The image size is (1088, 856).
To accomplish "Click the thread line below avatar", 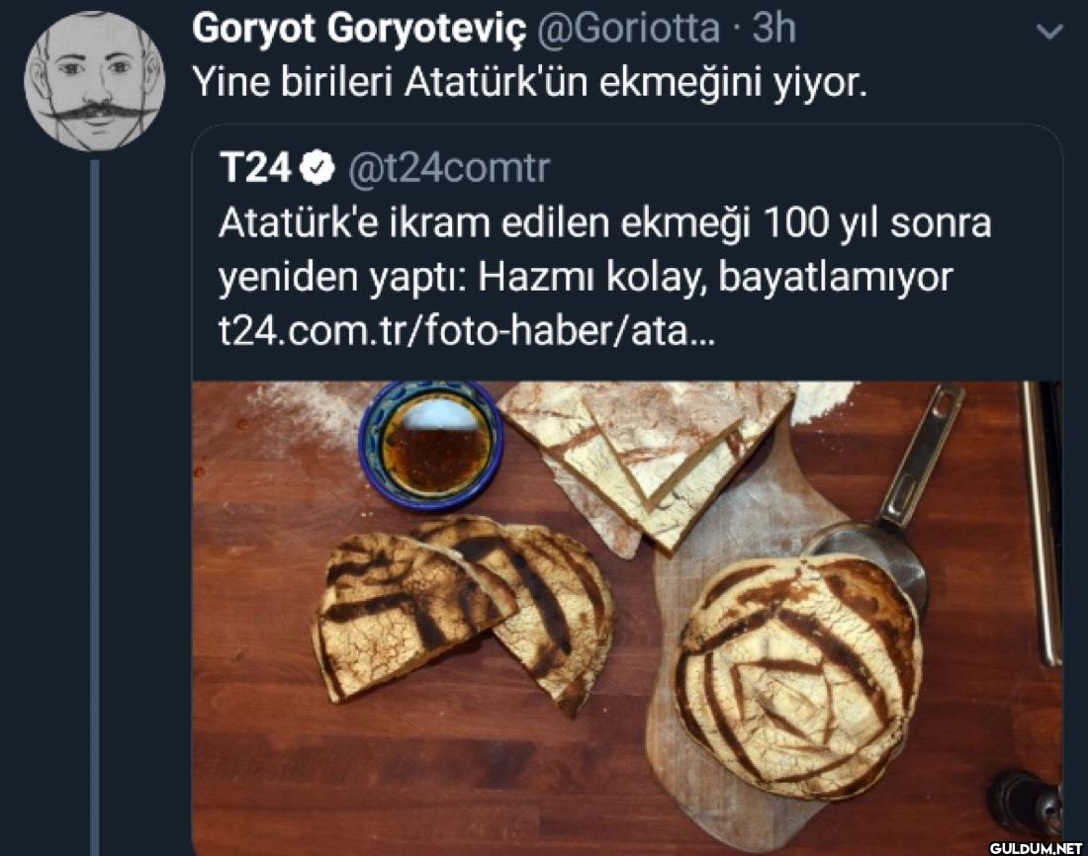I will pyautogui.click(x=95, y=506).
